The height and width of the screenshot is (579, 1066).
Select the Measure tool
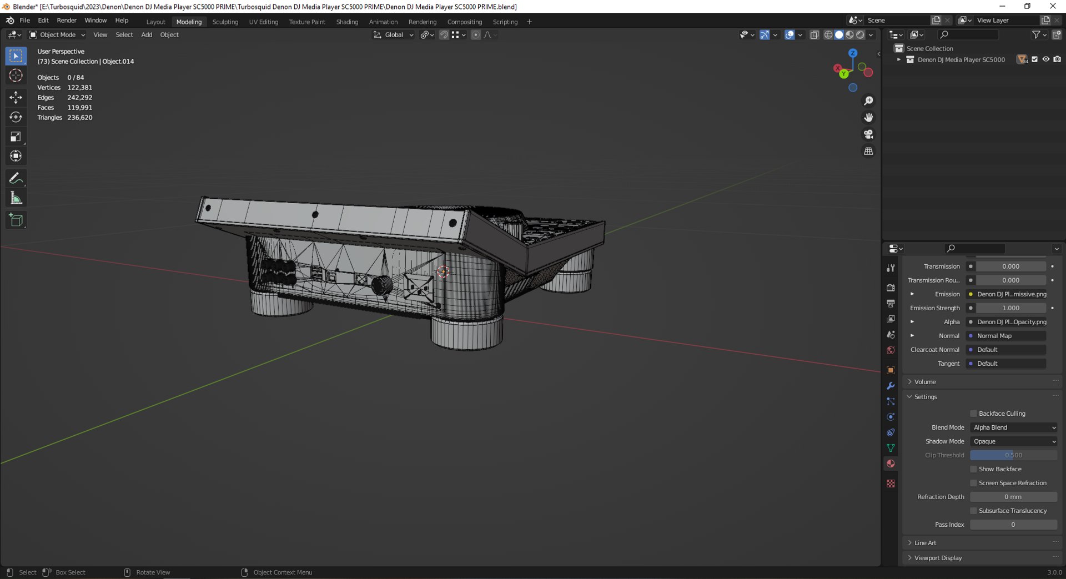16,199
